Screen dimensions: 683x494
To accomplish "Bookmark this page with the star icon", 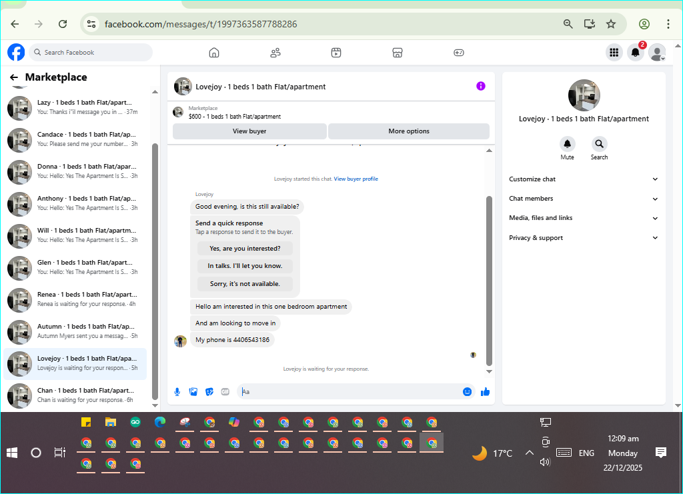I will [x=611, y=24].
